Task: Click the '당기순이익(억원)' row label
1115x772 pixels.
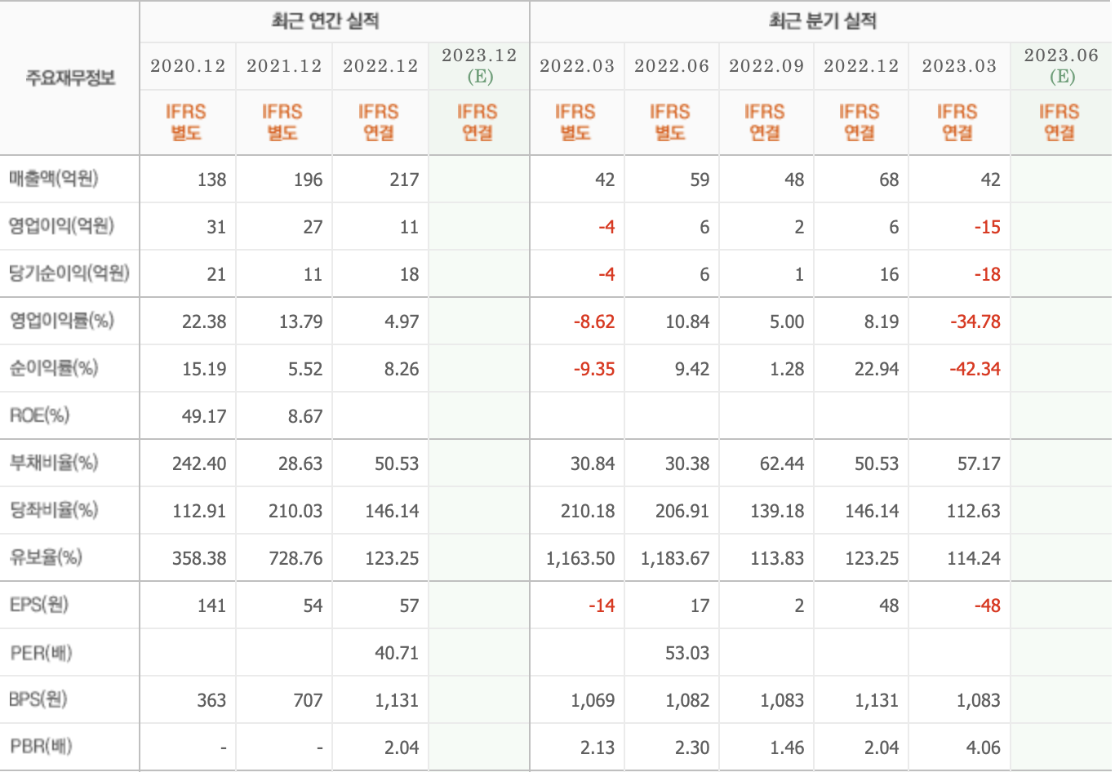Action: [x=69, y=273]
